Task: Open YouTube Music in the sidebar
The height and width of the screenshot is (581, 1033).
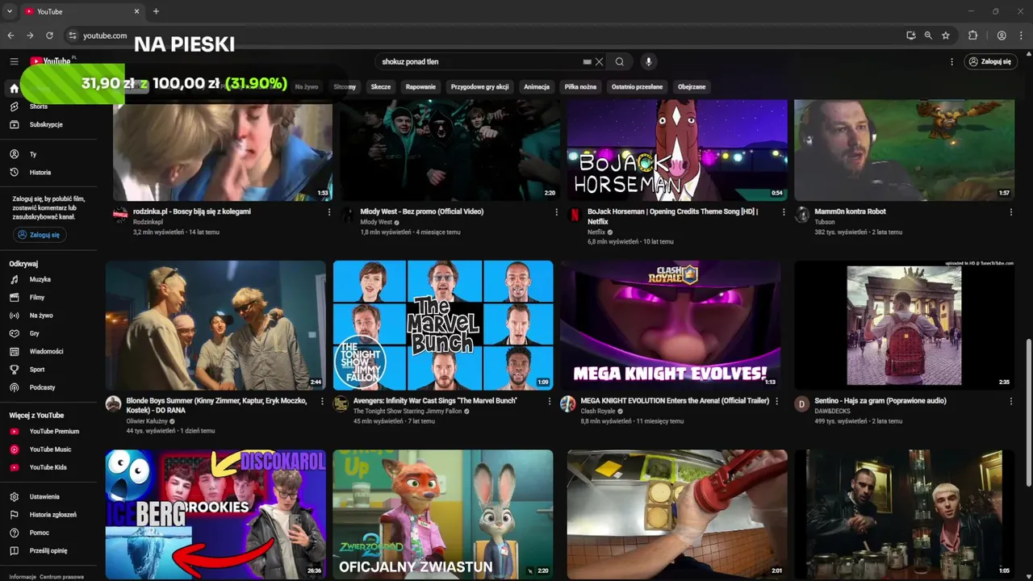Action: pos(50,449)
